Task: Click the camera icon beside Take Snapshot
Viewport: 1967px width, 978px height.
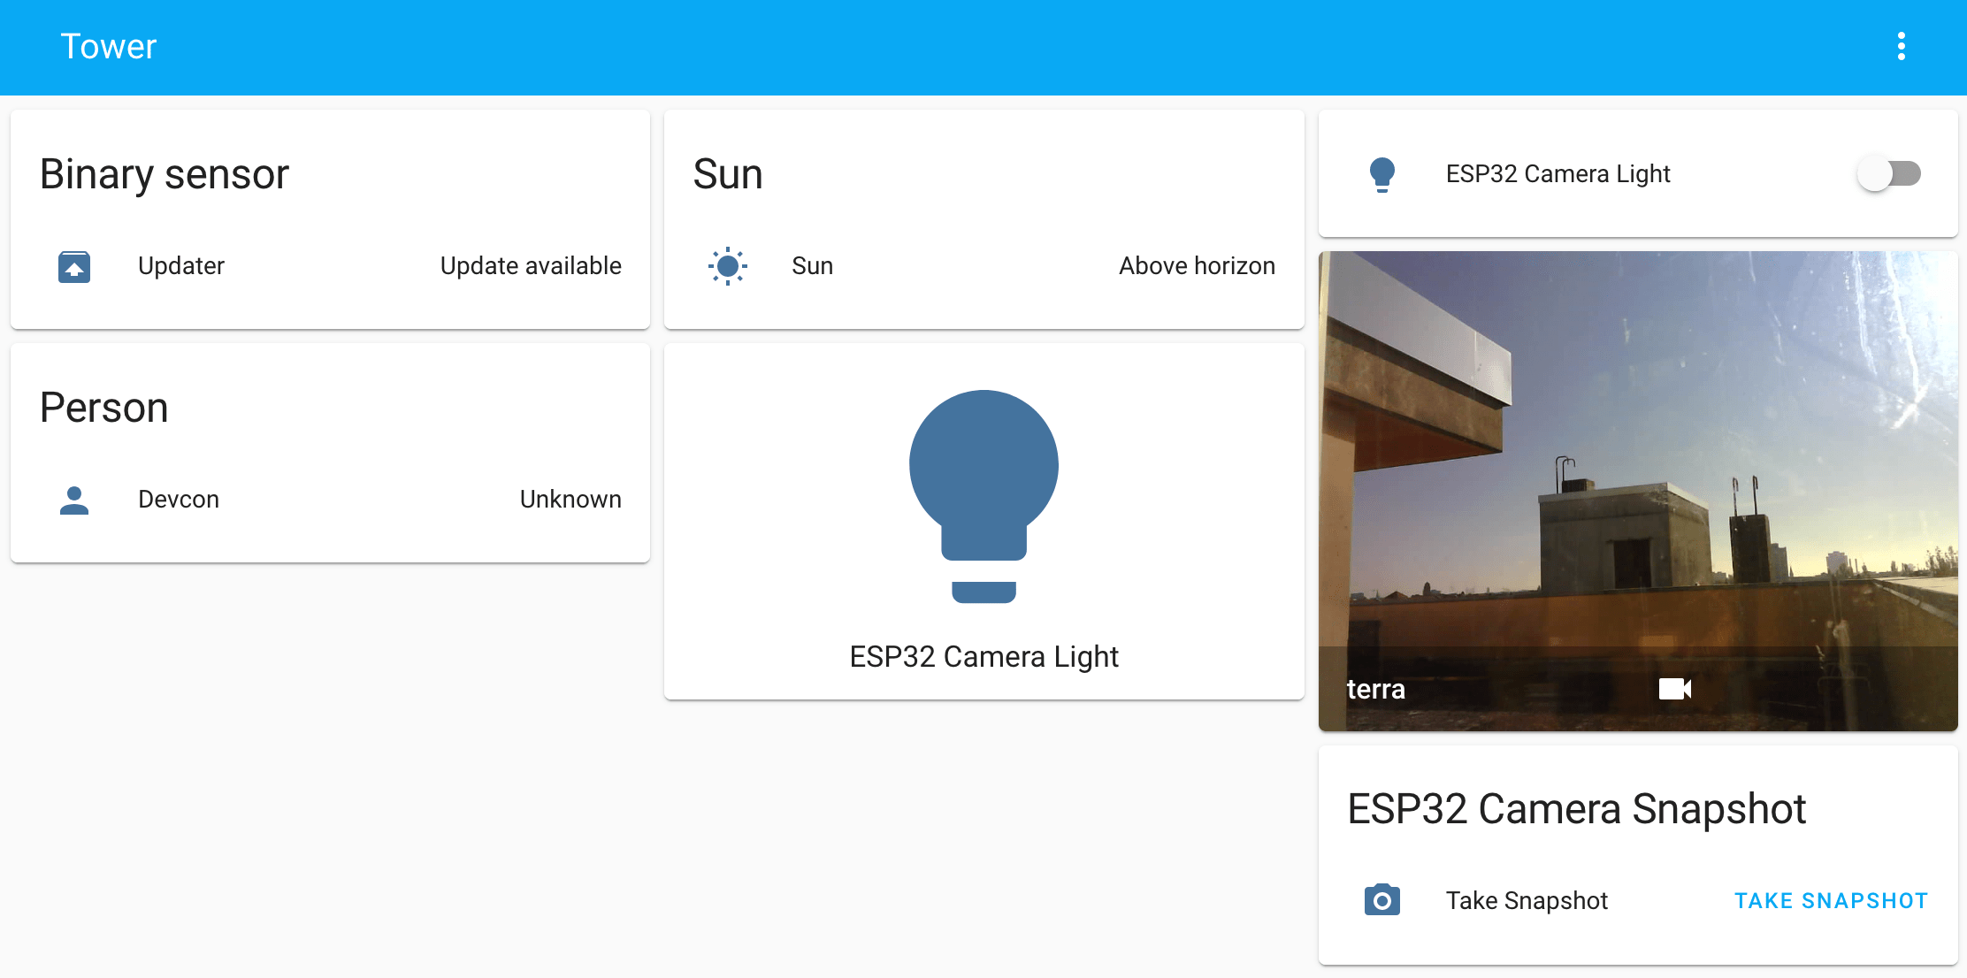Action: pos(1381,901)
